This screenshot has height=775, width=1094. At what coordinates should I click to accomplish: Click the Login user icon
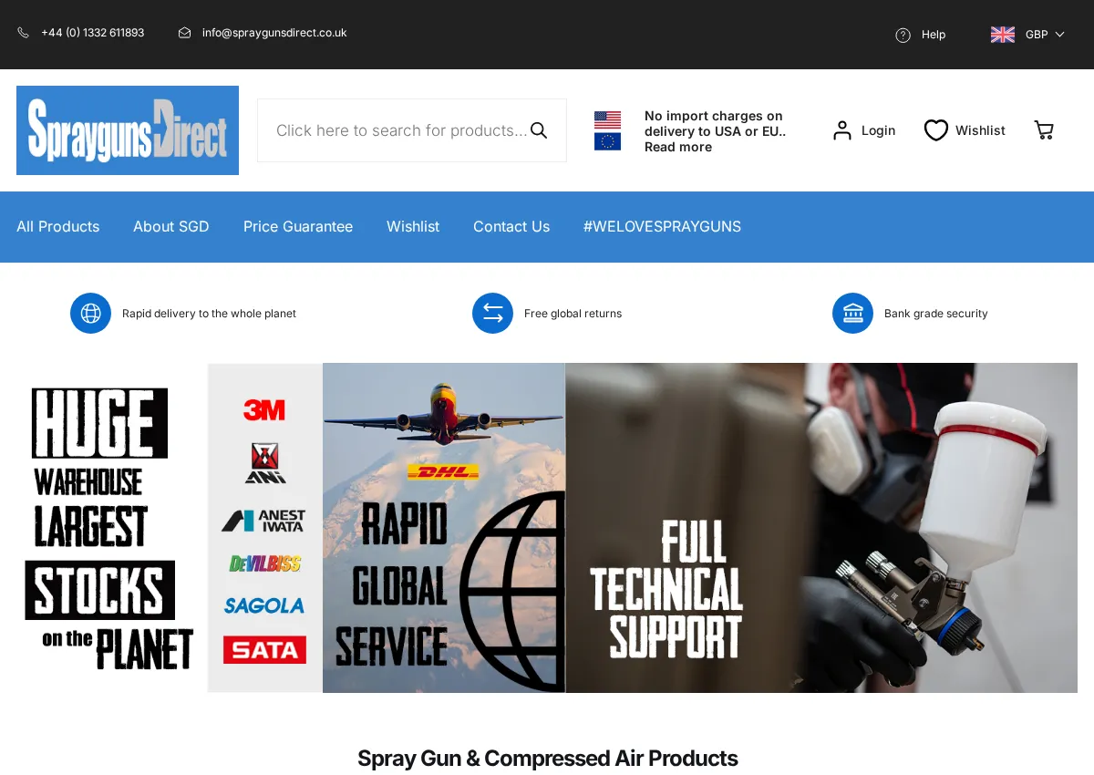tap(842, 130)
